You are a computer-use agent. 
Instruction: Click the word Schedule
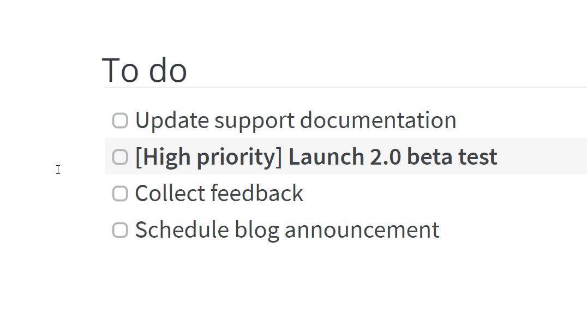[182, 230]
